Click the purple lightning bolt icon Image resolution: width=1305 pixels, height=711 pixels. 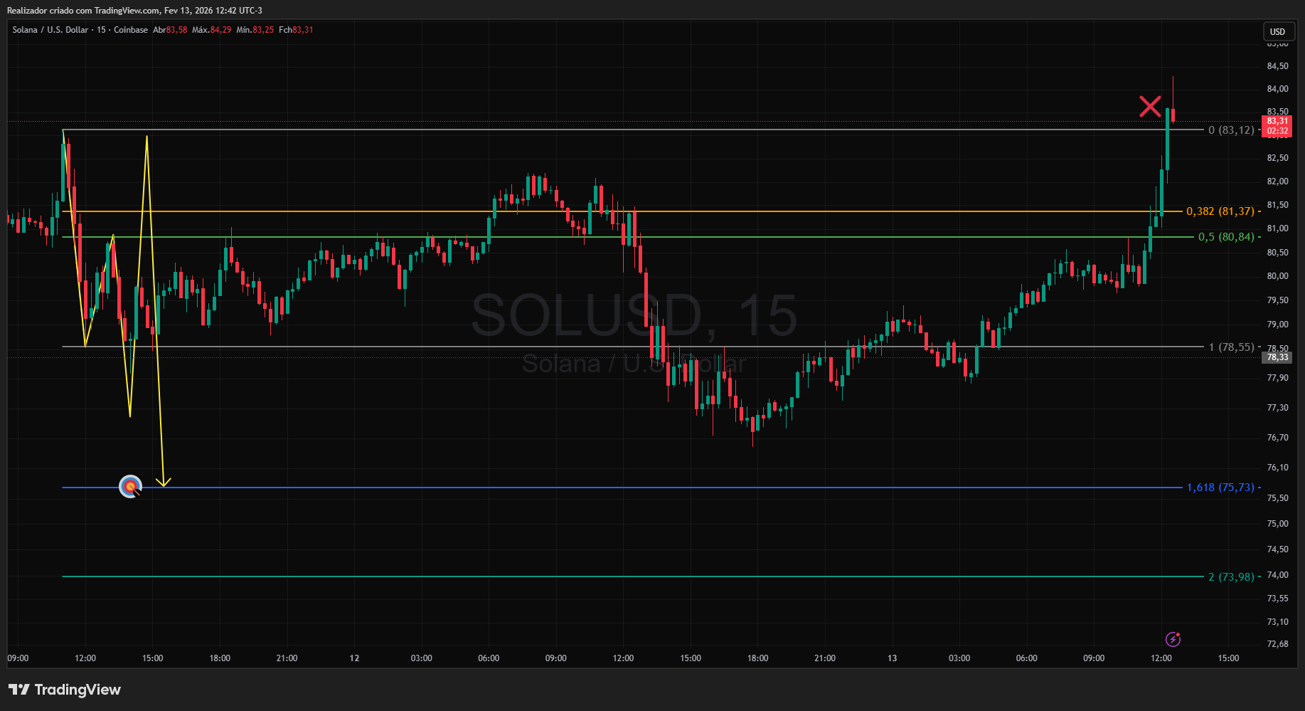click(1173, 639)
